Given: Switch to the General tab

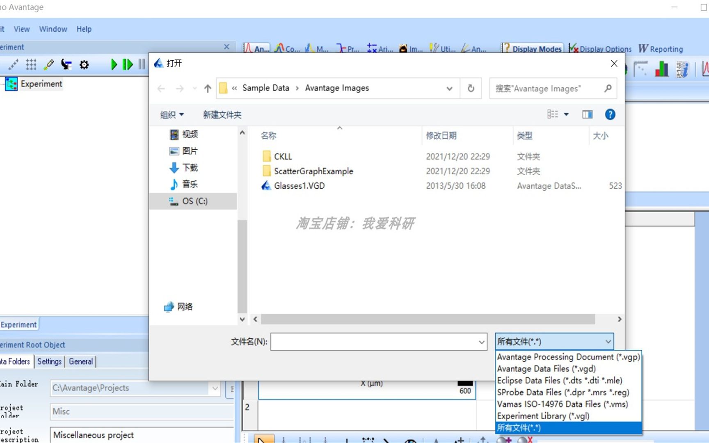Looking at the screenshot, I should click(x=80, y=361).
